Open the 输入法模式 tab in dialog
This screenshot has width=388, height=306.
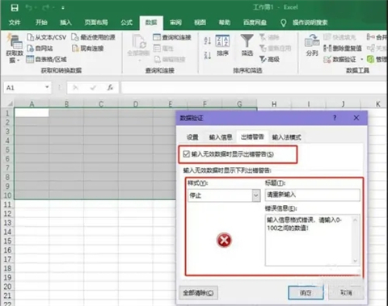coord(286,137)
